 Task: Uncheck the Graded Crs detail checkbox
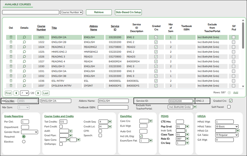[x=231, y=101]
